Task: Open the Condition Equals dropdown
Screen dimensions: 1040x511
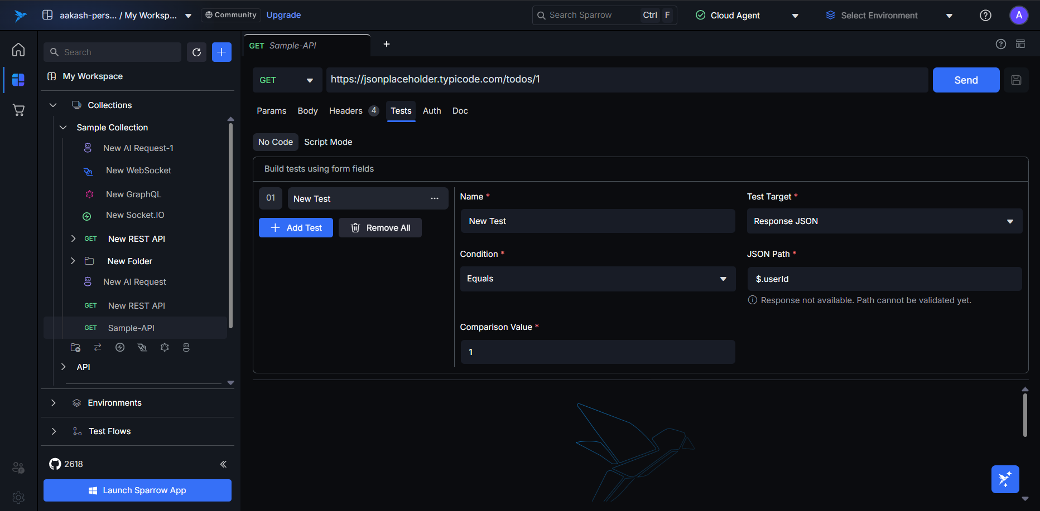Action: pyautogui.click(x=597, y=279)
